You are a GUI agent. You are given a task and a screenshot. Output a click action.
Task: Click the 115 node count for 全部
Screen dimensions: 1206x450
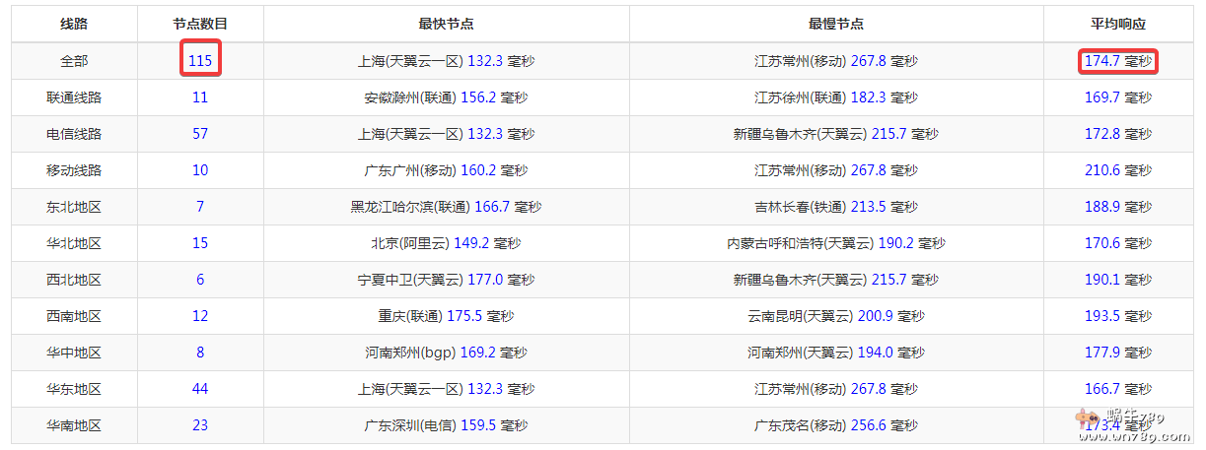[200, 61]
